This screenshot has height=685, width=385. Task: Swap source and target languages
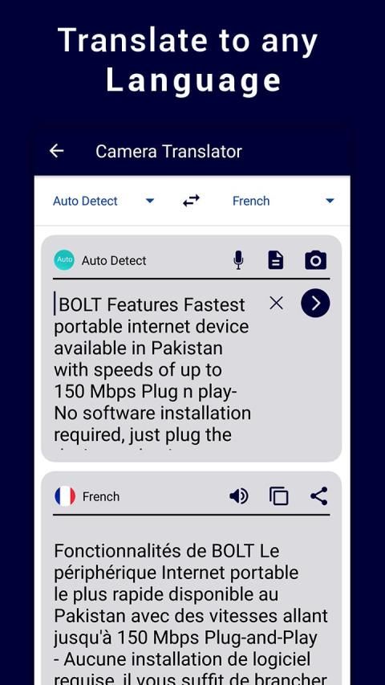point(191,201)
